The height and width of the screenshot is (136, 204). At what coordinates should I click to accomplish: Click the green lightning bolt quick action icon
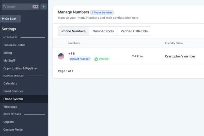coord(44,6)
